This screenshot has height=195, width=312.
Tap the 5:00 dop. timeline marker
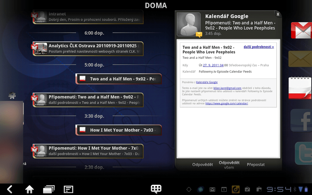pos(94,65)
